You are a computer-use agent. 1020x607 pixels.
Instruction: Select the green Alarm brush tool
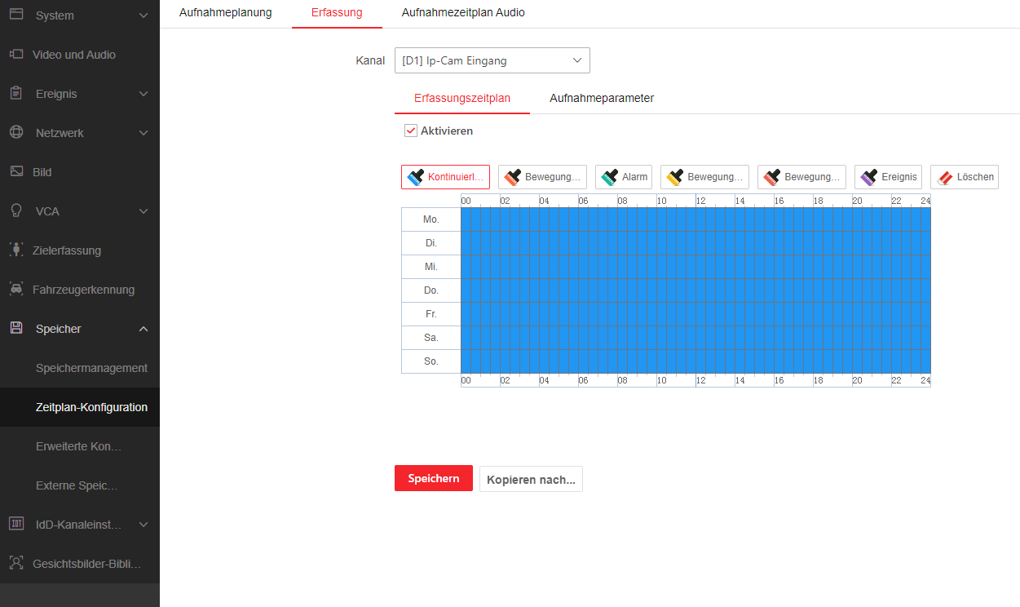623,177
